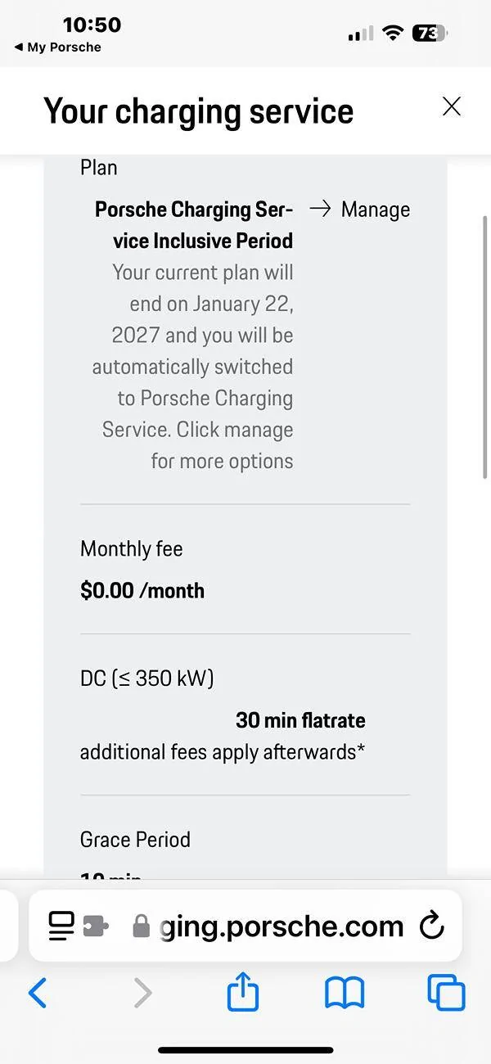Tap the Wi-Fi status icon
Viewport: 491px width, 1064px height.
(394, 34)
